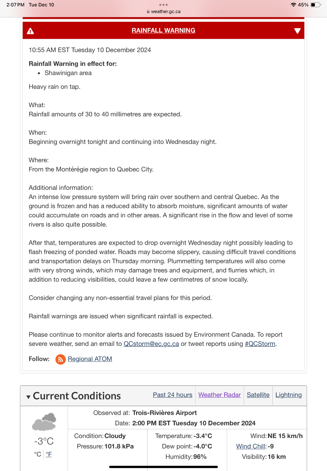Select the °C temperature unit
This screenshot has width=327, height=471.
[x=38, y=454]
